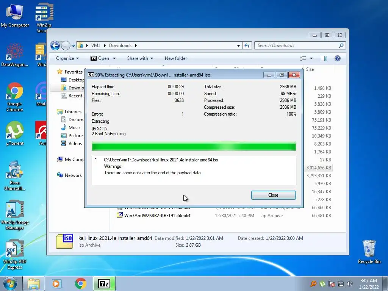Expand VM1 breadcrumb arrow
The height and width of the screenshot is (291, 388).
point(105,45)
